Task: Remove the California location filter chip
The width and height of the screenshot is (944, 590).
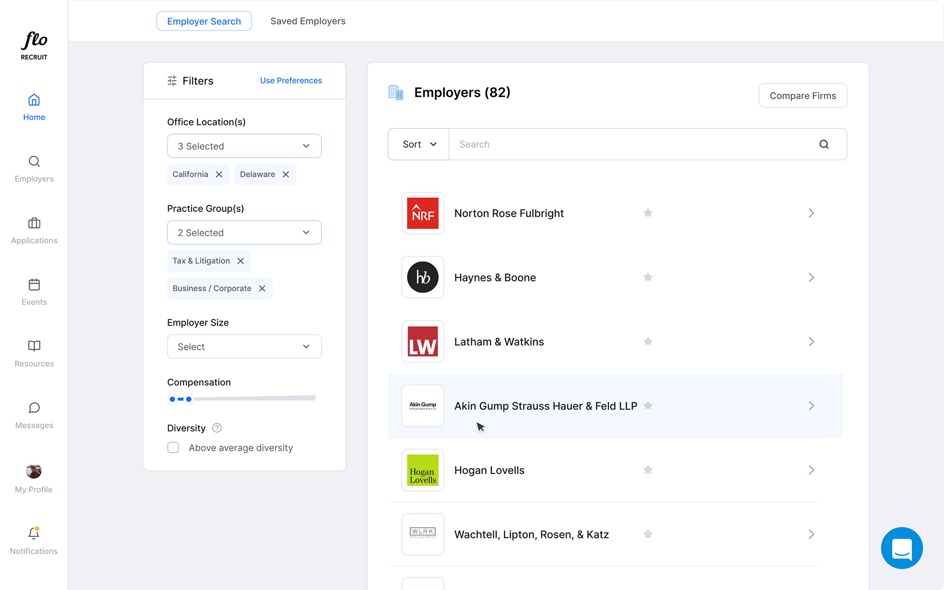Action: click(219, 175)
